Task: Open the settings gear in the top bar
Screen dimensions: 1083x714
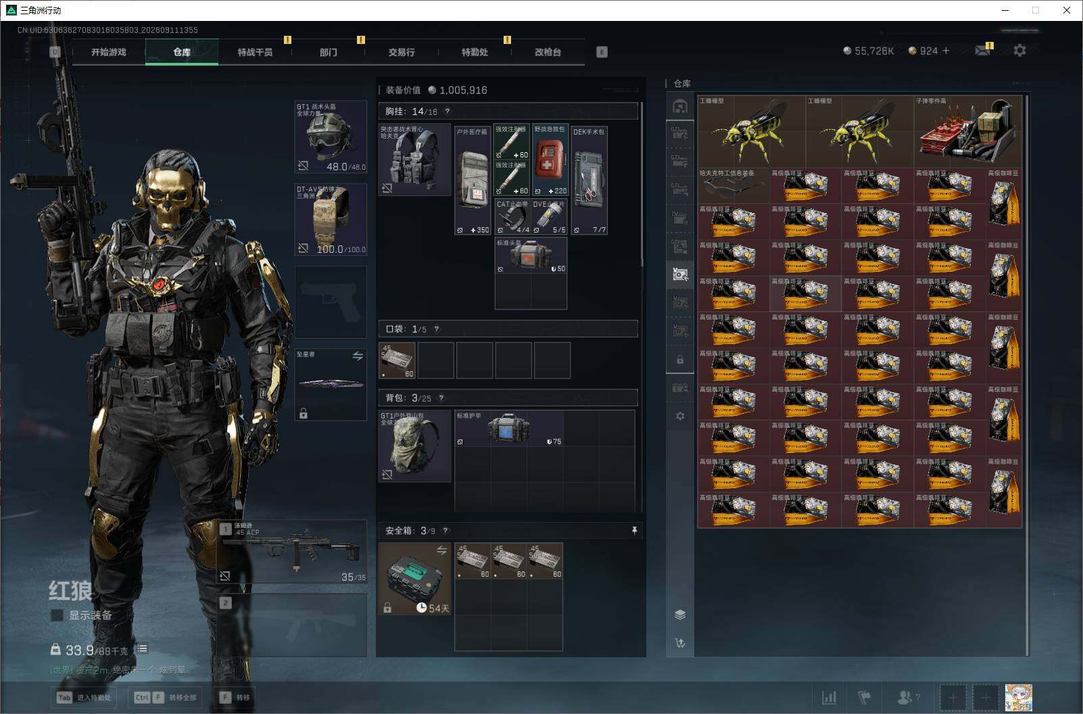Action: pos(1019,51)
